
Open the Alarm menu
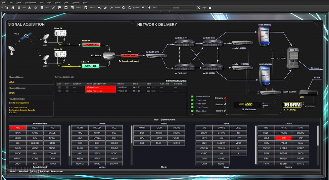[x=19, y=3]
